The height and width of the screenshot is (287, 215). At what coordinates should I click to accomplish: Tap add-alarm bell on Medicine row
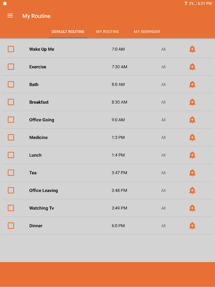(x=192, y=137)
